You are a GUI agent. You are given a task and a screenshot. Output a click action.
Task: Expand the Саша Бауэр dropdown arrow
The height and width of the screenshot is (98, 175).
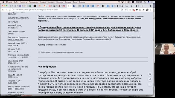(17, 63)
